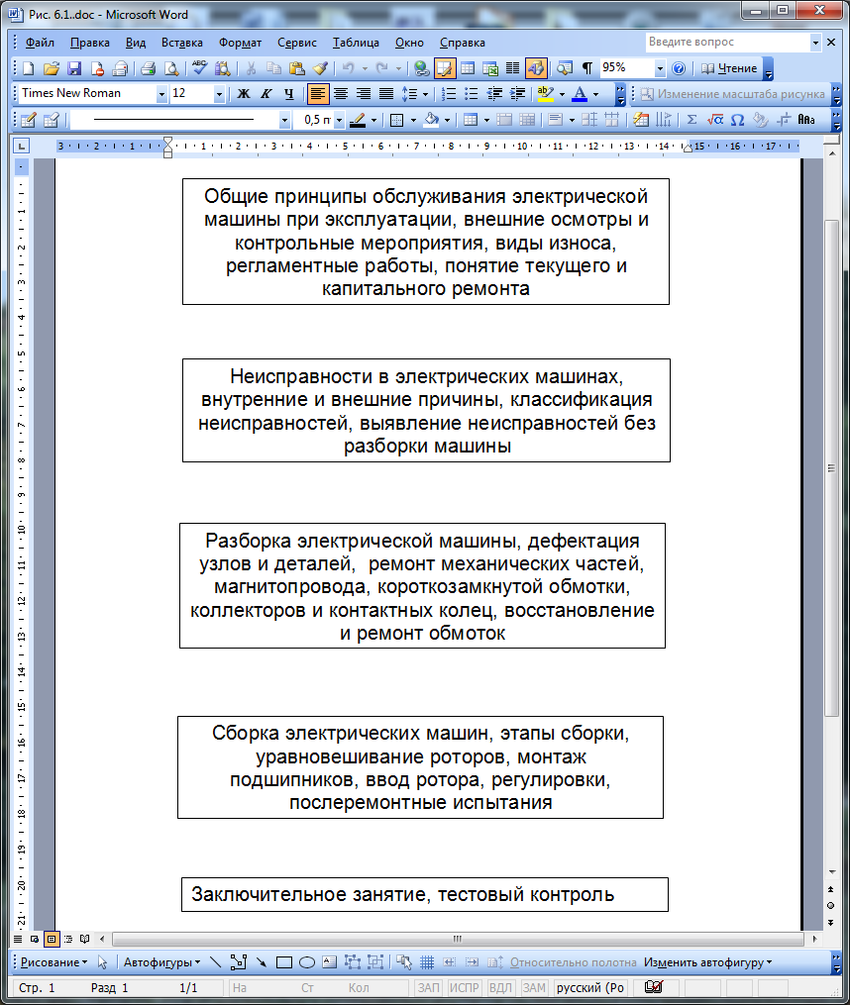Screen dimensions: 850x1005
Task: Select the Rectangle shape tool
Action: click(284, 962)
